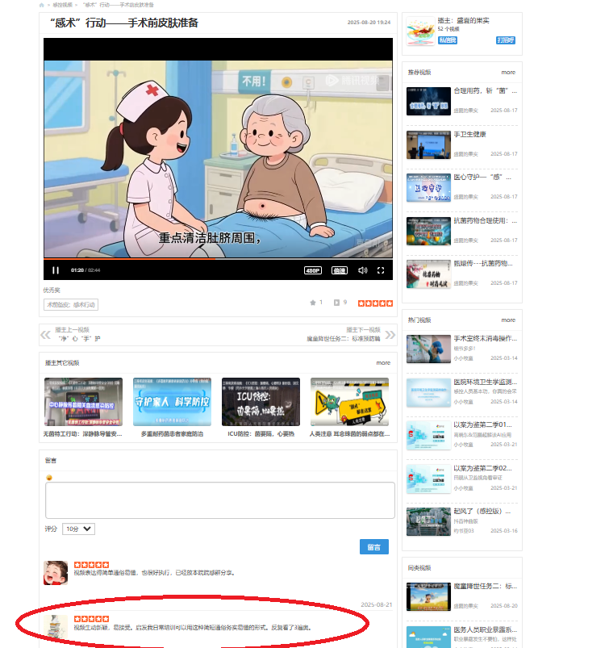Screen dimensions: 609x648
Task: Open the 480P video quality selector
Action: [313, 270]
